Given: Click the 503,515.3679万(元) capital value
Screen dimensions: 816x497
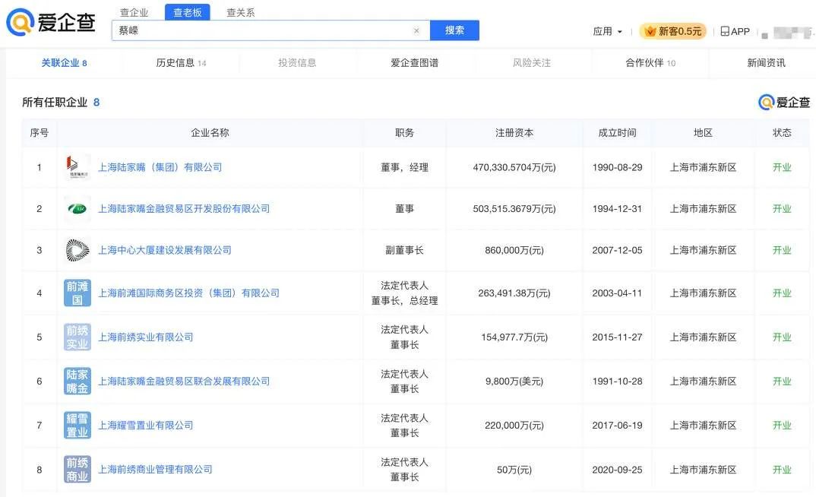Looking at the screenshot, I should tap(514, 209).
